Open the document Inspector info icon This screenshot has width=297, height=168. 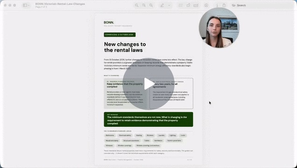pos(217,5)
